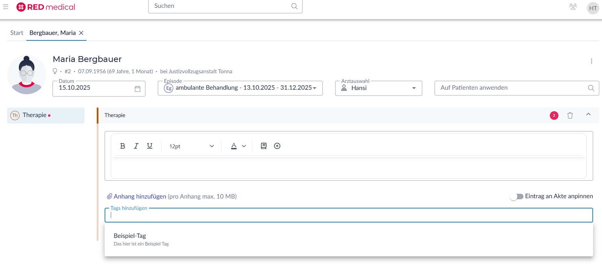Open the hamburger navigation menu
Screen dimensions: 602x267
click(x=6, y=7)
